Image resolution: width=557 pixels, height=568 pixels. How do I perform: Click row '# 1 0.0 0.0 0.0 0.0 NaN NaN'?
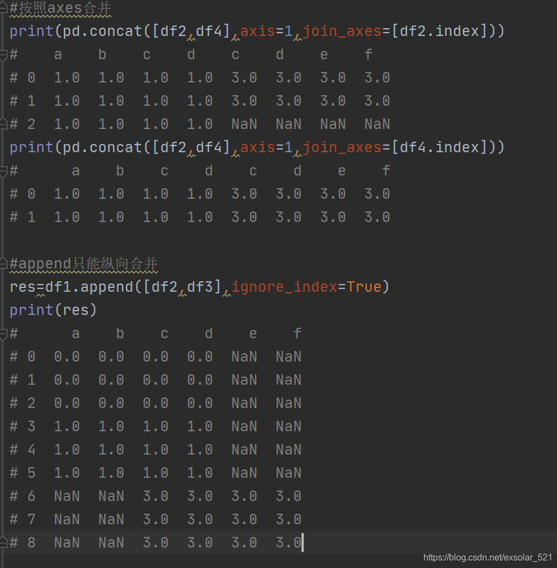pyautogui.click(x=156, y=380)
